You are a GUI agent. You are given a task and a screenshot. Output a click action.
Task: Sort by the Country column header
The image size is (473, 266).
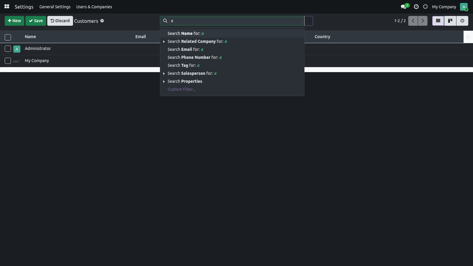click(x=322, y=37)
